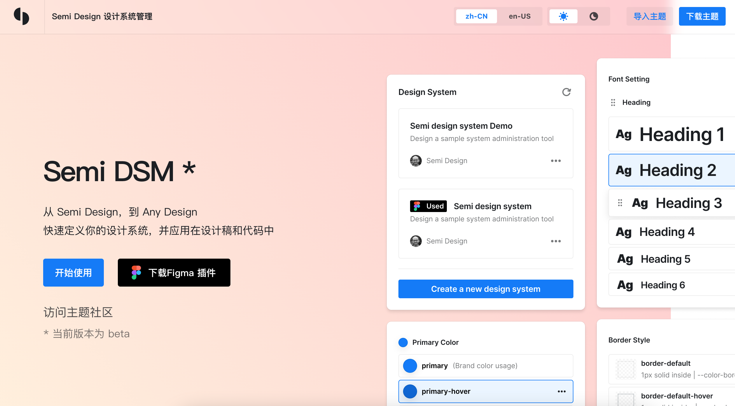Image resolution: width=735 pixels, height=406 pixels.
Task: Click the drag handle next to Heading 3
Action: pos(620,203)
